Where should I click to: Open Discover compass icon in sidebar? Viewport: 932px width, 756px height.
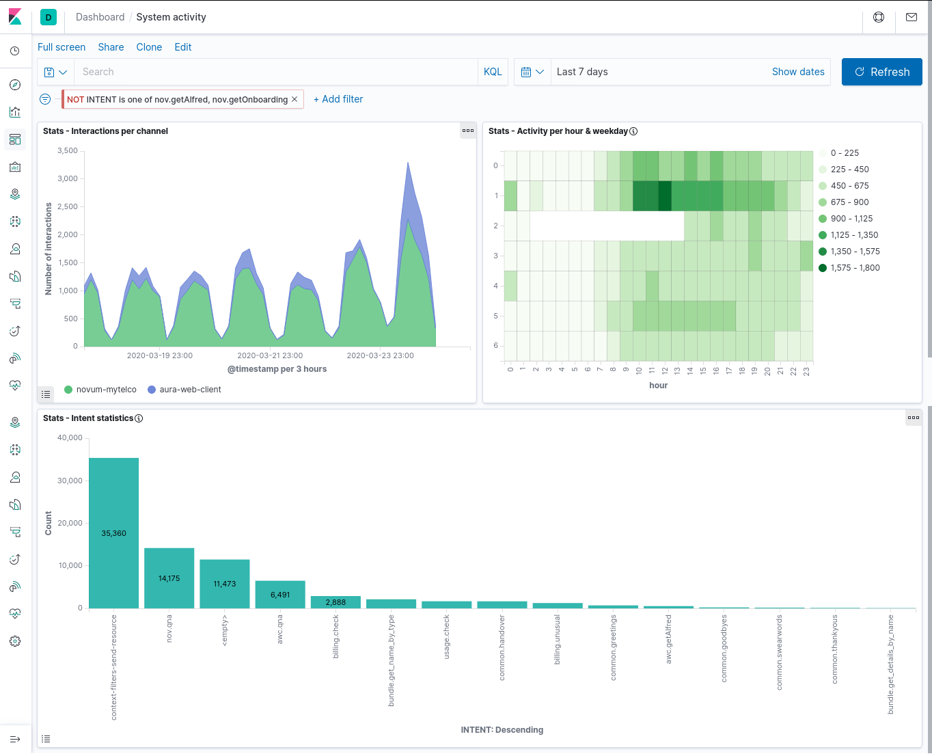click(15, 85)
